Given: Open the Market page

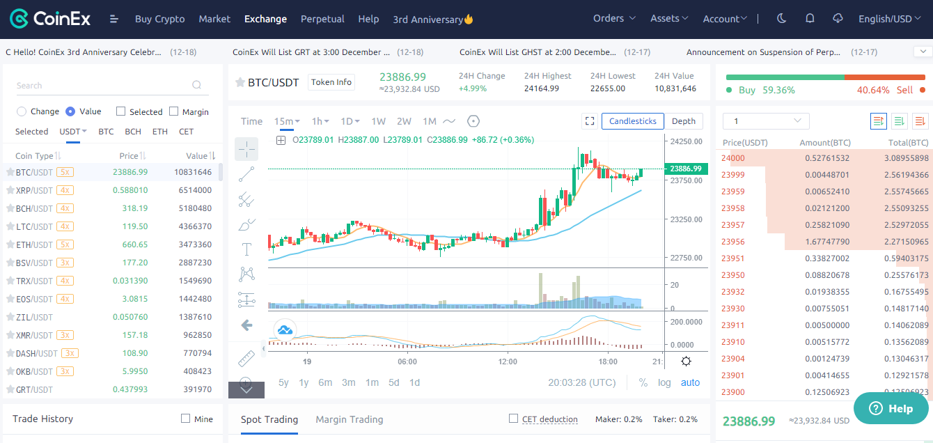Looking at the screenshot, I should click(x=214, y=19).
